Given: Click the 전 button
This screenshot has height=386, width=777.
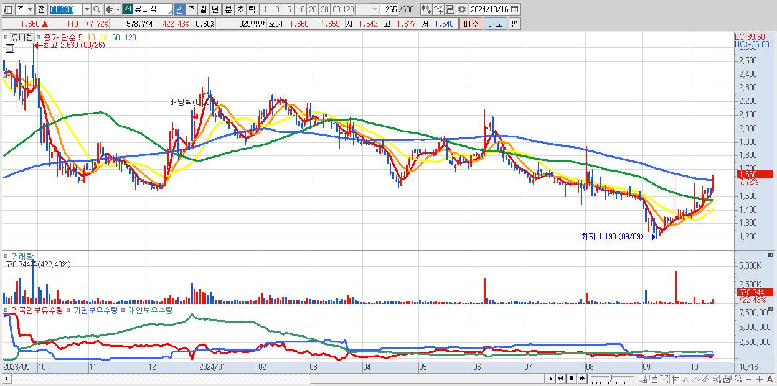Looking at the screenshot, I should coord(40,9).
